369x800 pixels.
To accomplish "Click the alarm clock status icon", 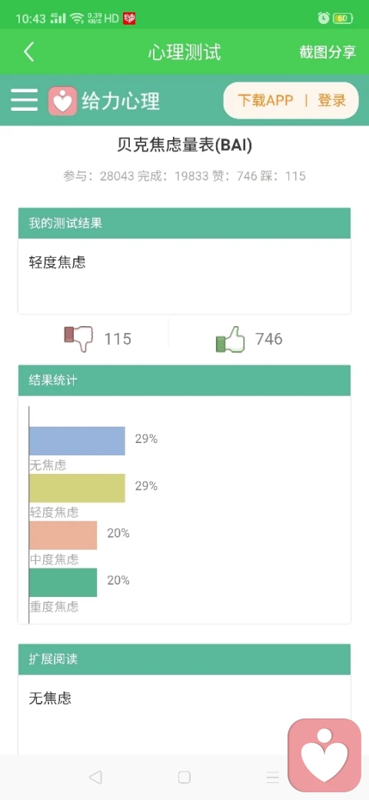I will pos(323,18).
